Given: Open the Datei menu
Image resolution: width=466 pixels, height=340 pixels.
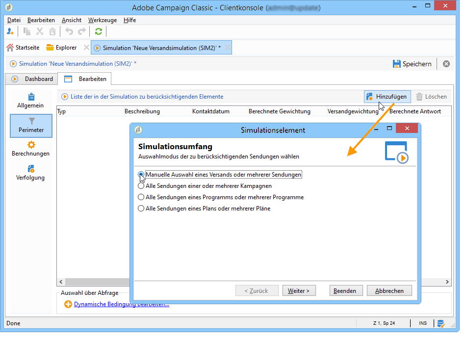Looking at the screenshot, I should tap(14, 20).
